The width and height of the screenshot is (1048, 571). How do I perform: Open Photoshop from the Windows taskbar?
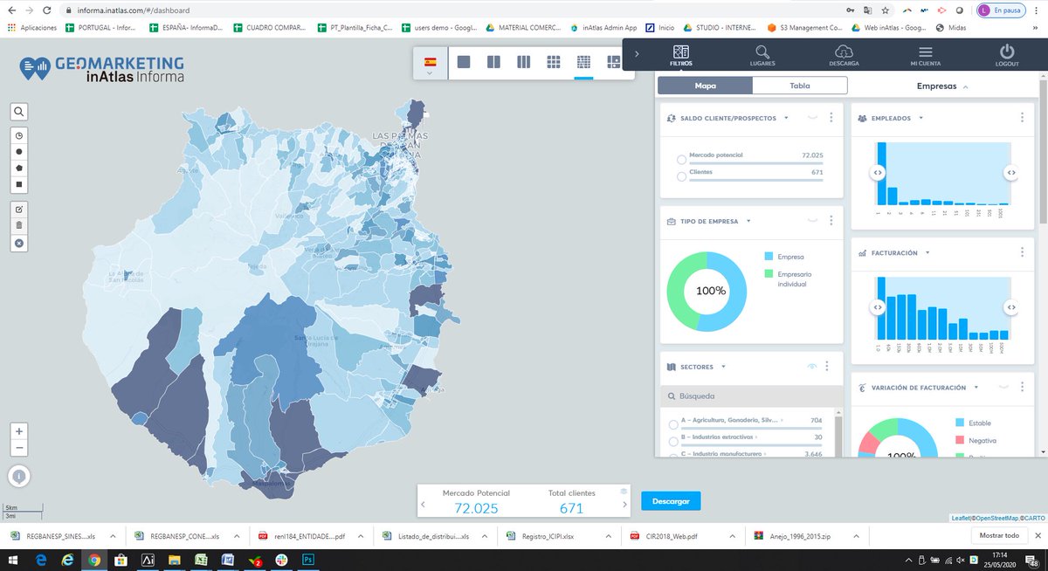[307, 560]
